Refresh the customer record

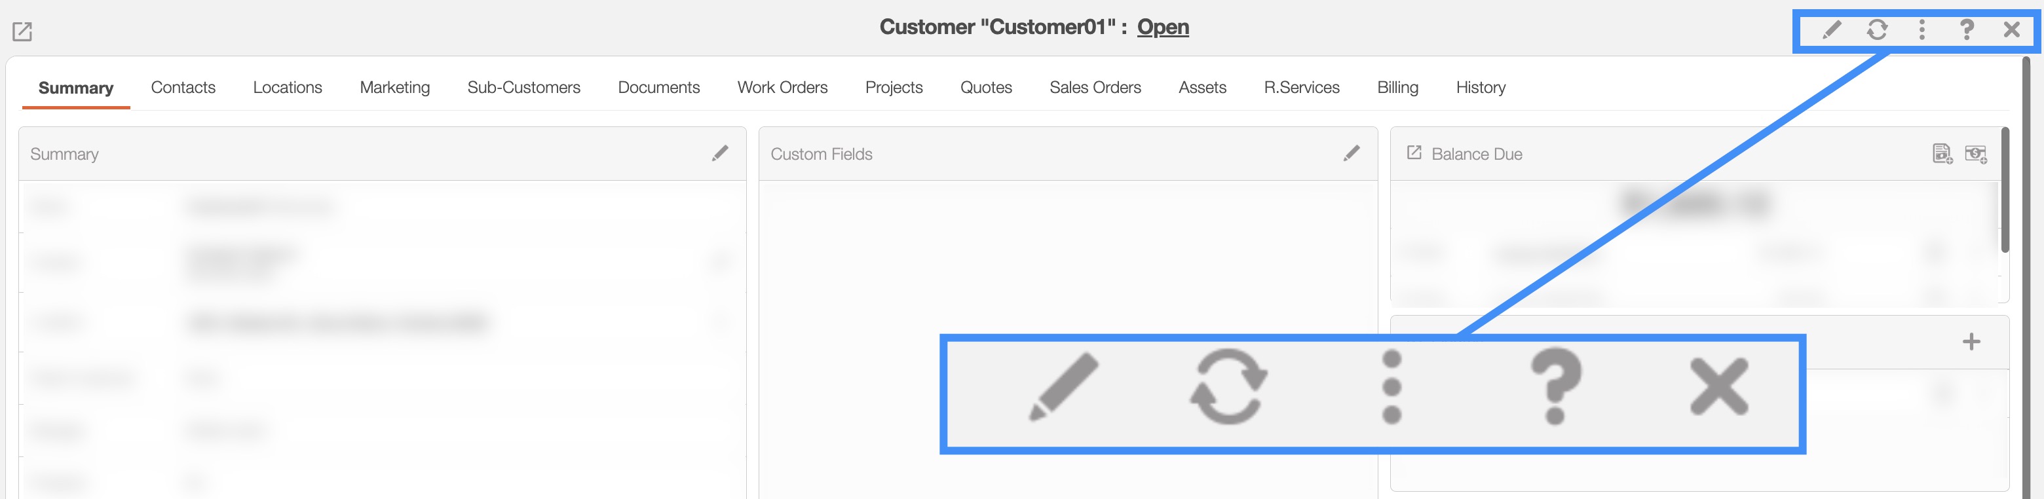(1876, 30)
